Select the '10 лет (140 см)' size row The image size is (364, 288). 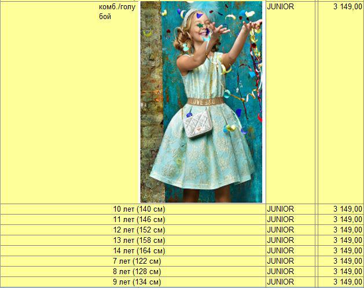(x=139, y=209)
